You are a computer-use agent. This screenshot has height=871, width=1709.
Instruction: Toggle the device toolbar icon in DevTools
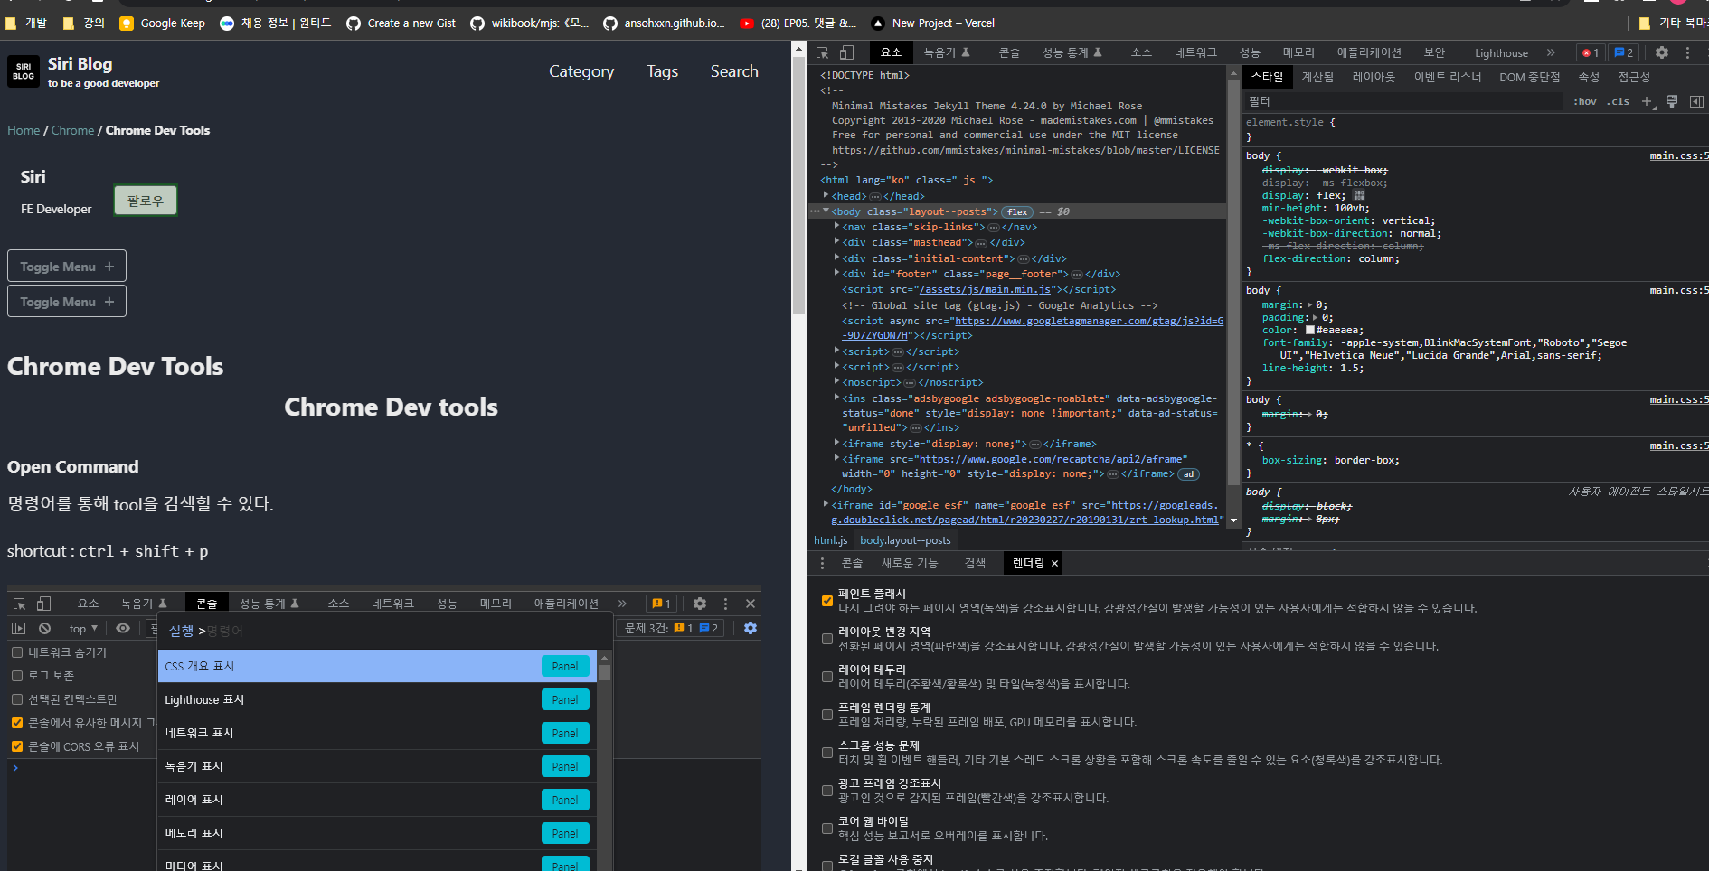[x=846, y=52]
